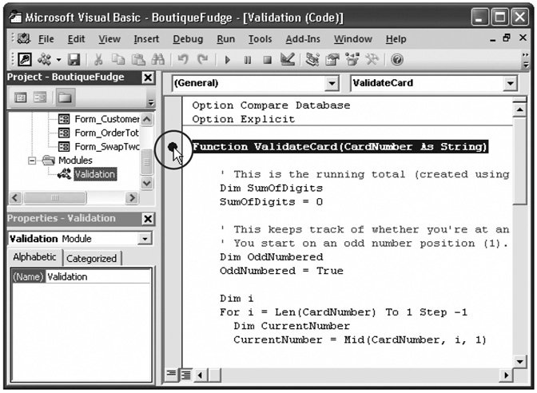Click project tree scroll right arrow
537x393 pixels.
(x=132, y=197)
